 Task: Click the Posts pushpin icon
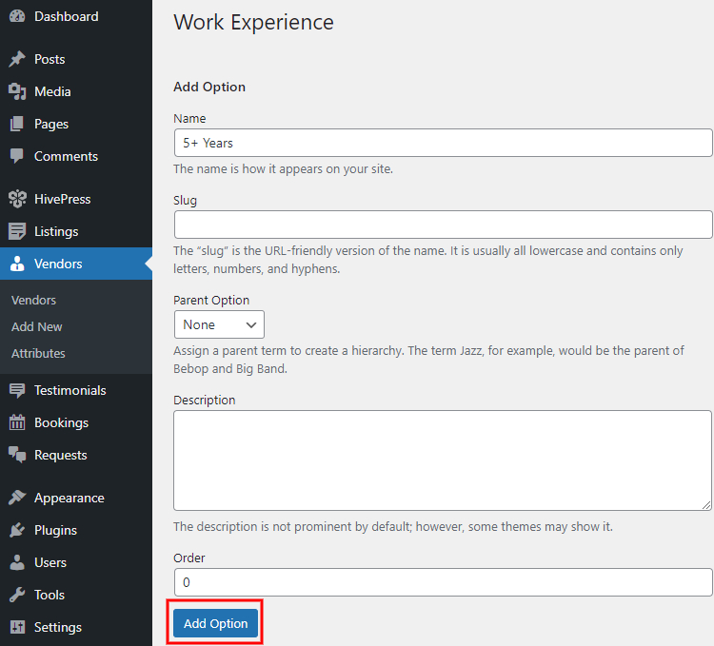(x=17, y=59)
